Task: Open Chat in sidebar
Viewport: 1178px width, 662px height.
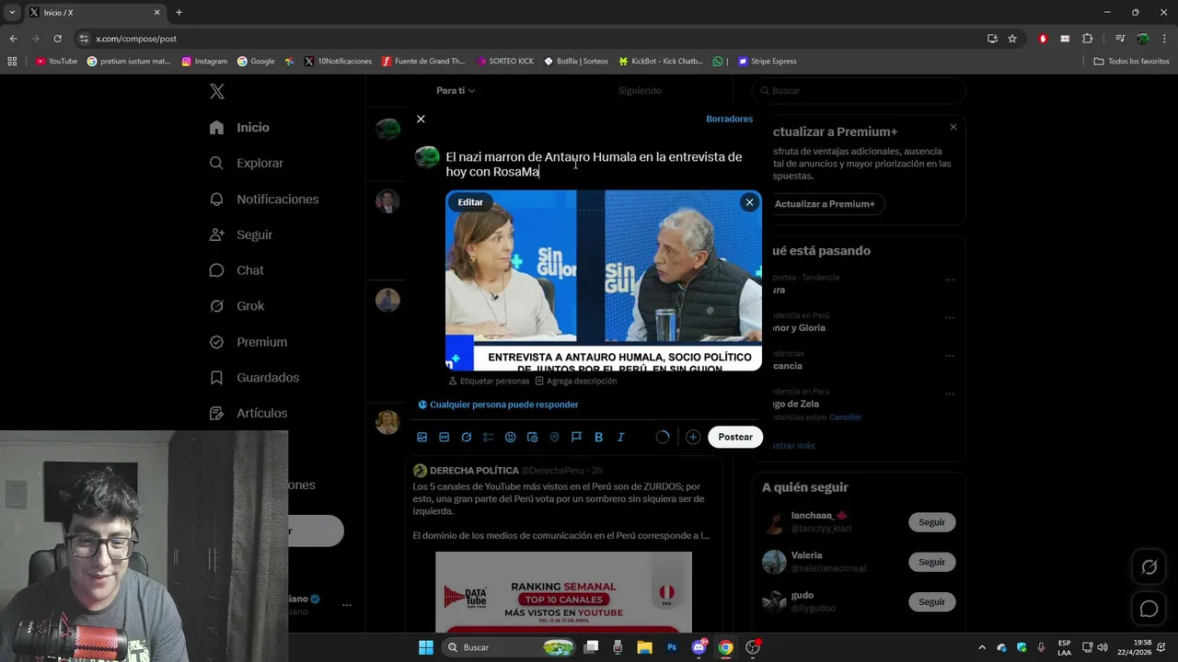Action: 237,270
